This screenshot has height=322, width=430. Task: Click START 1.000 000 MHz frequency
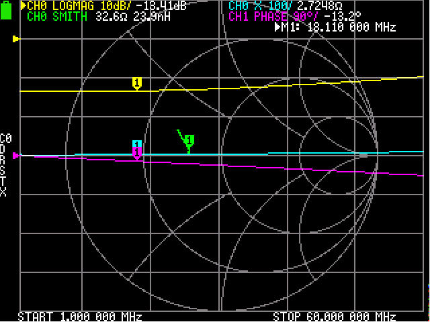79,316
